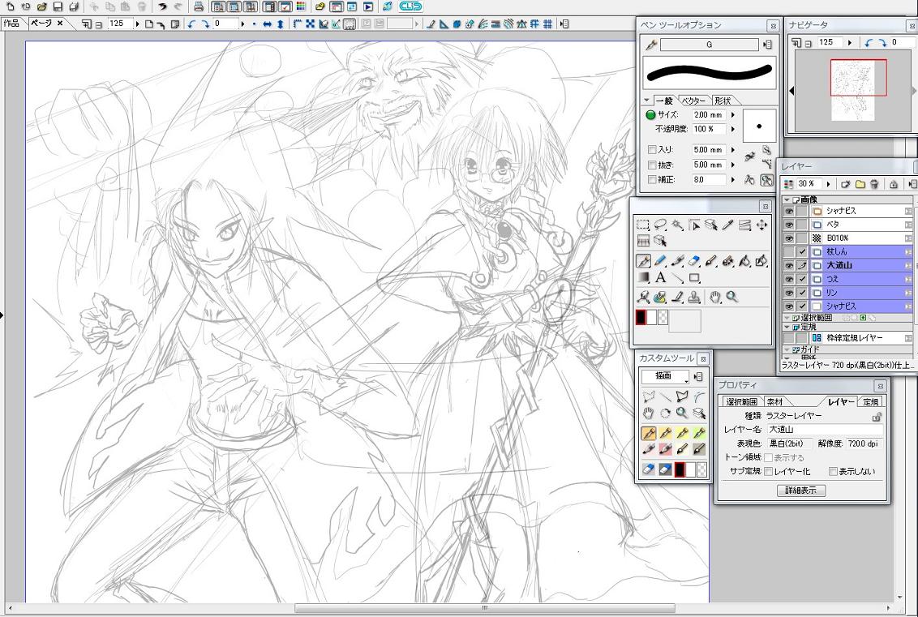Switch to the ベクター tab in pen options

tap(693, 101)
